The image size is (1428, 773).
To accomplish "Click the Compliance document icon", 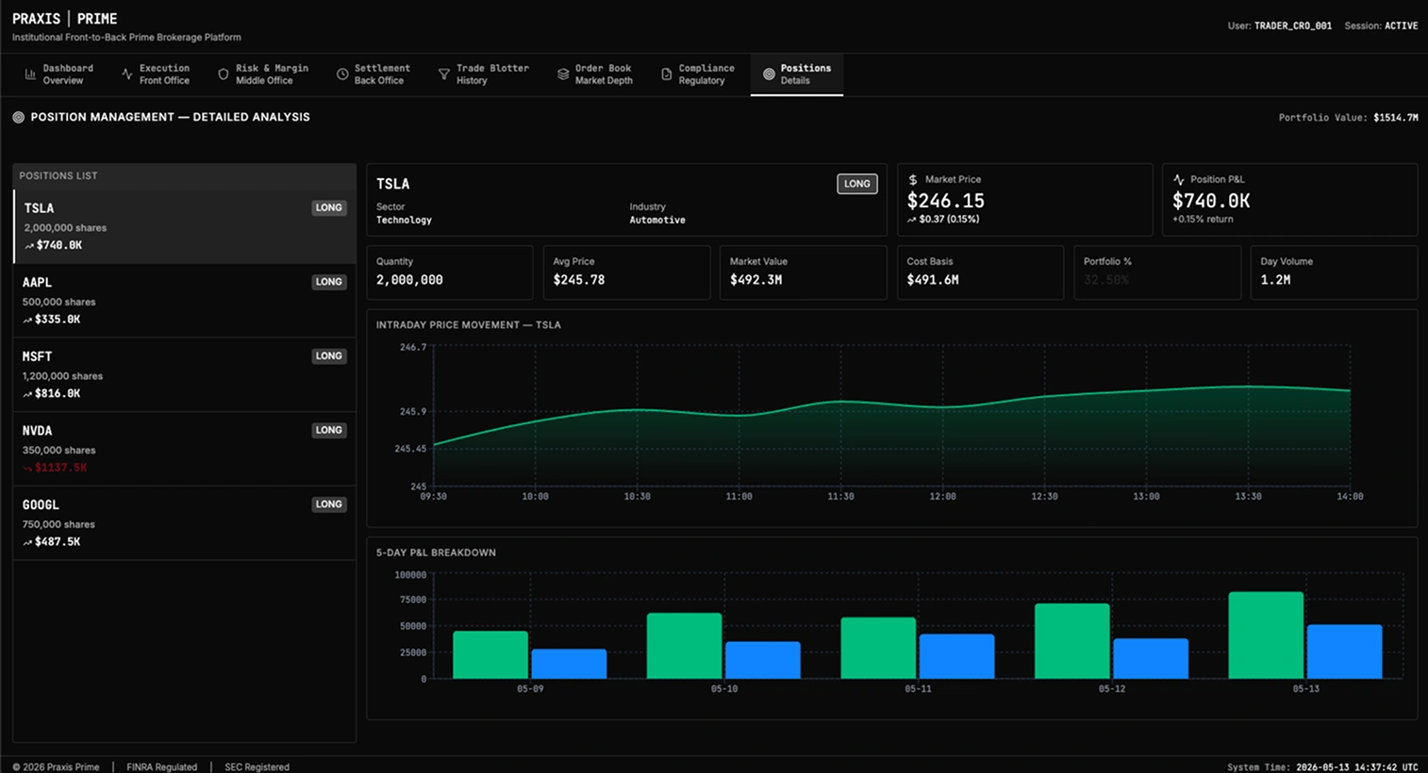I will click(x=666, y=74).
